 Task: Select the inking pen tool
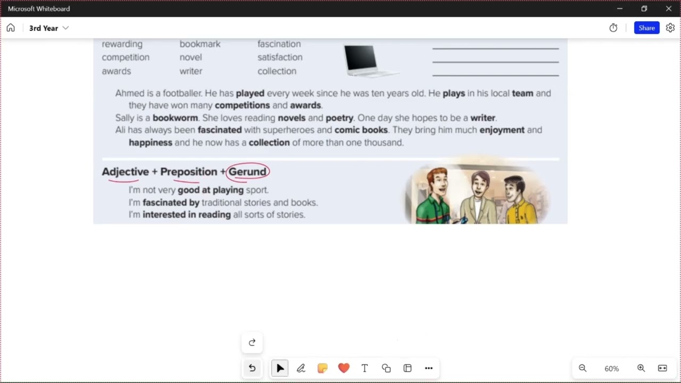click(301, 368)
